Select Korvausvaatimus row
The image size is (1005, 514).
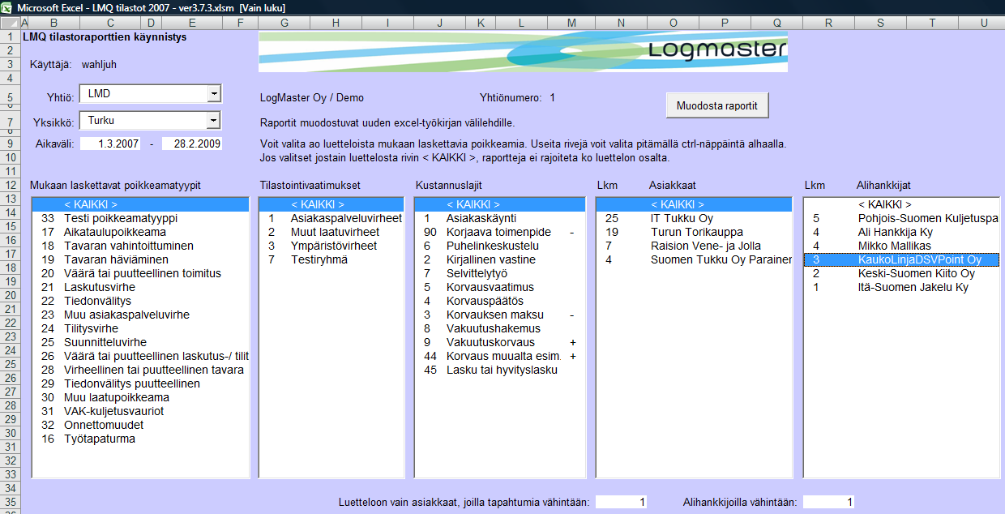pyautogui.click(x=499, y=288)
